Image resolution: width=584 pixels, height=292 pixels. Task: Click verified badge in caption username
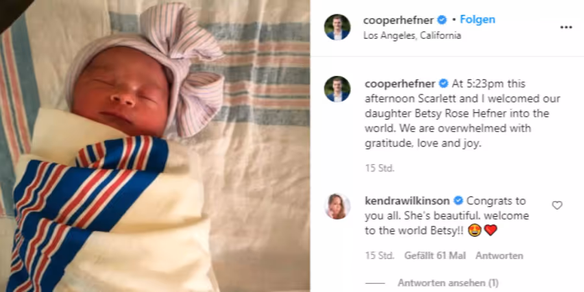pyautogui.click(x=444, y=84)
